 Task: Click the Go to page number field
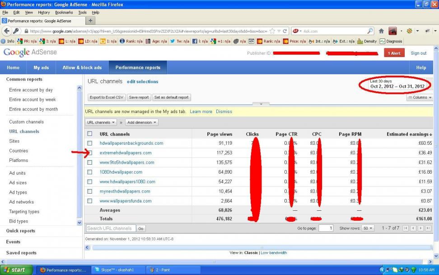point(326,228)
